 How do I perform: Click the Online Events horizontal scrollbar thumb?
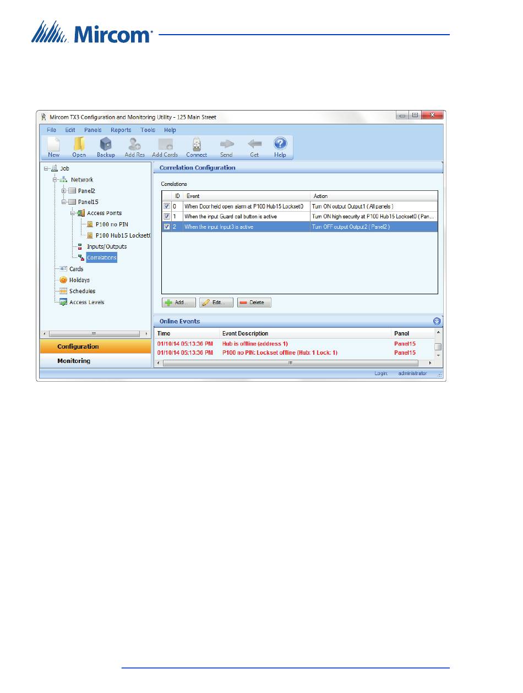[291, 364]
